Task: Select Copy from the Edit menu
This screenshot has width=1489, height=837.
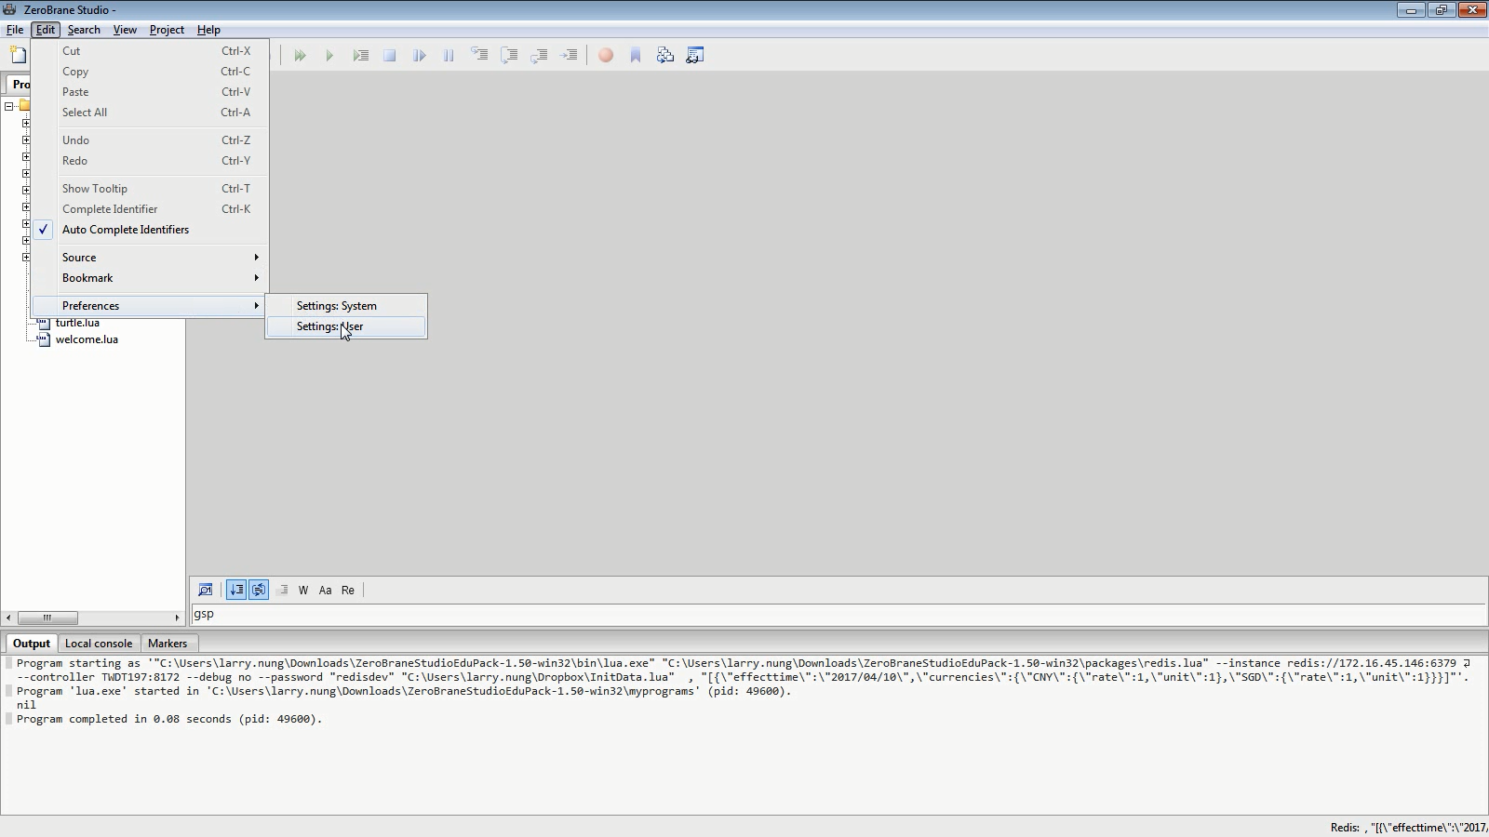Action: (x=151, y=72)
